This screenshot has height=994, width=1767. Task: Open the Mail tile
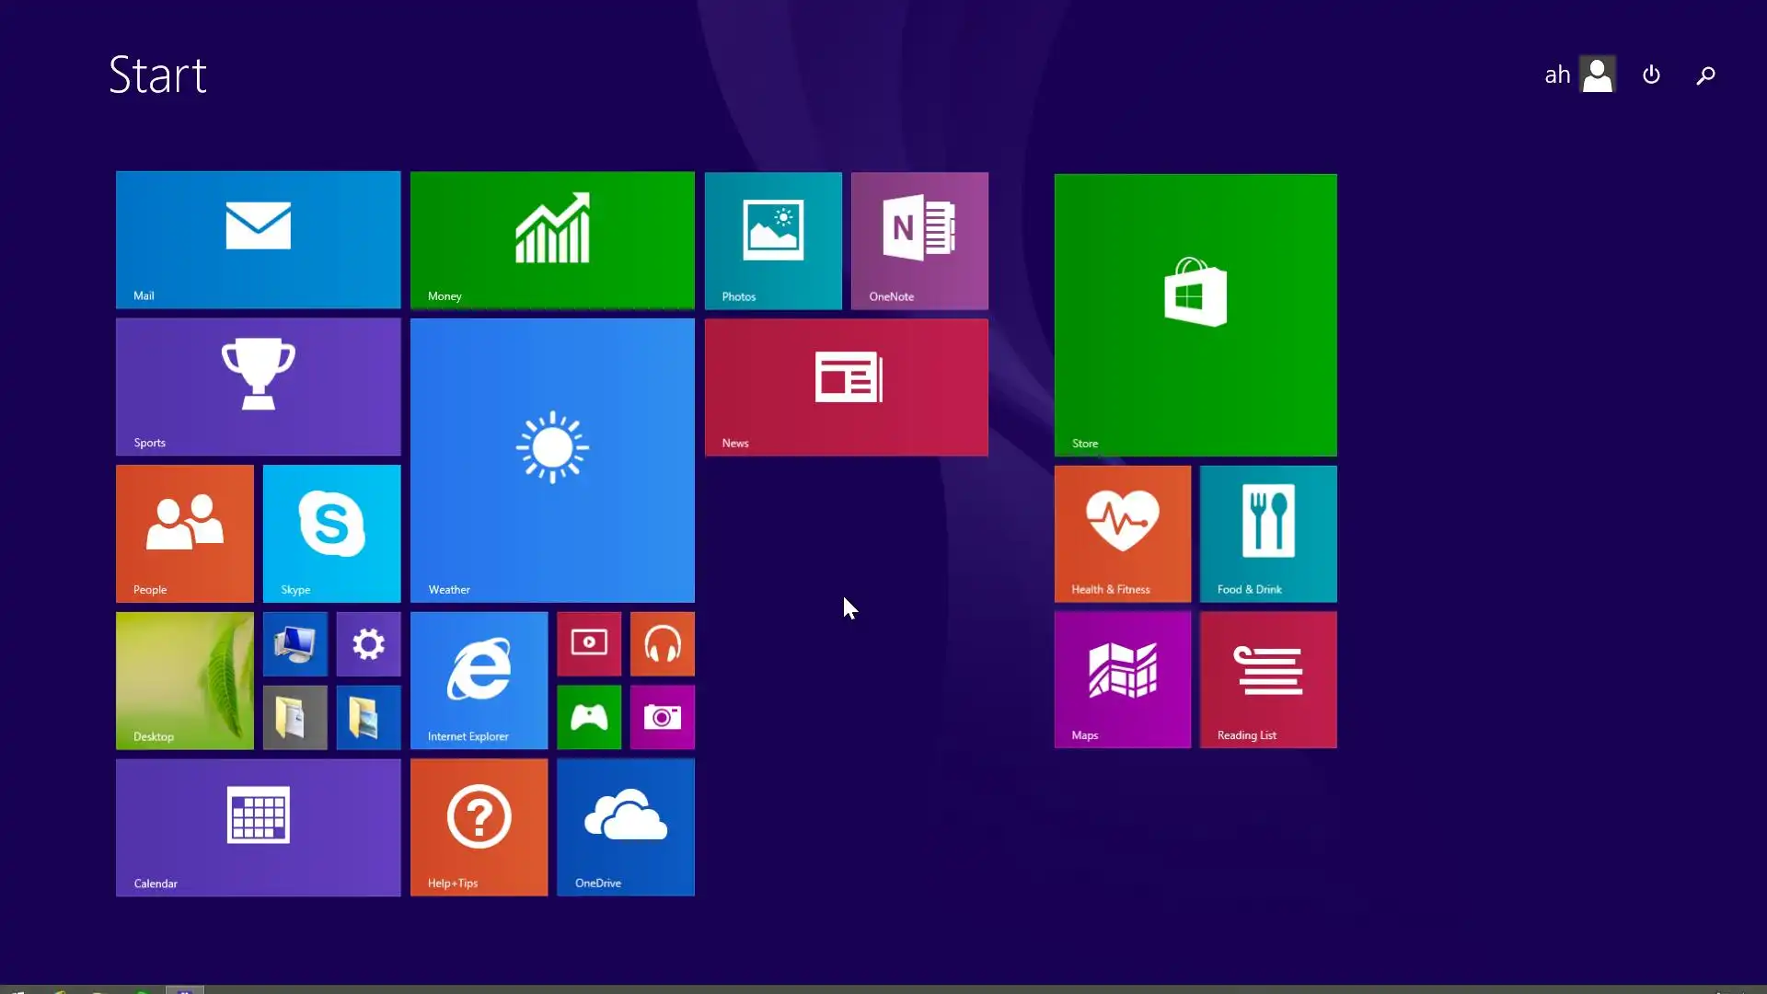(258, 239)
